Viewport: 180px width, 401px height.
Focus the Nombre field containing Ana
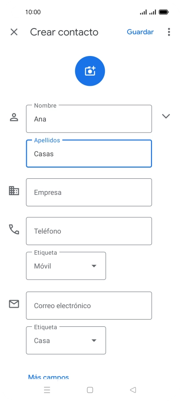(x=89, y=119)
